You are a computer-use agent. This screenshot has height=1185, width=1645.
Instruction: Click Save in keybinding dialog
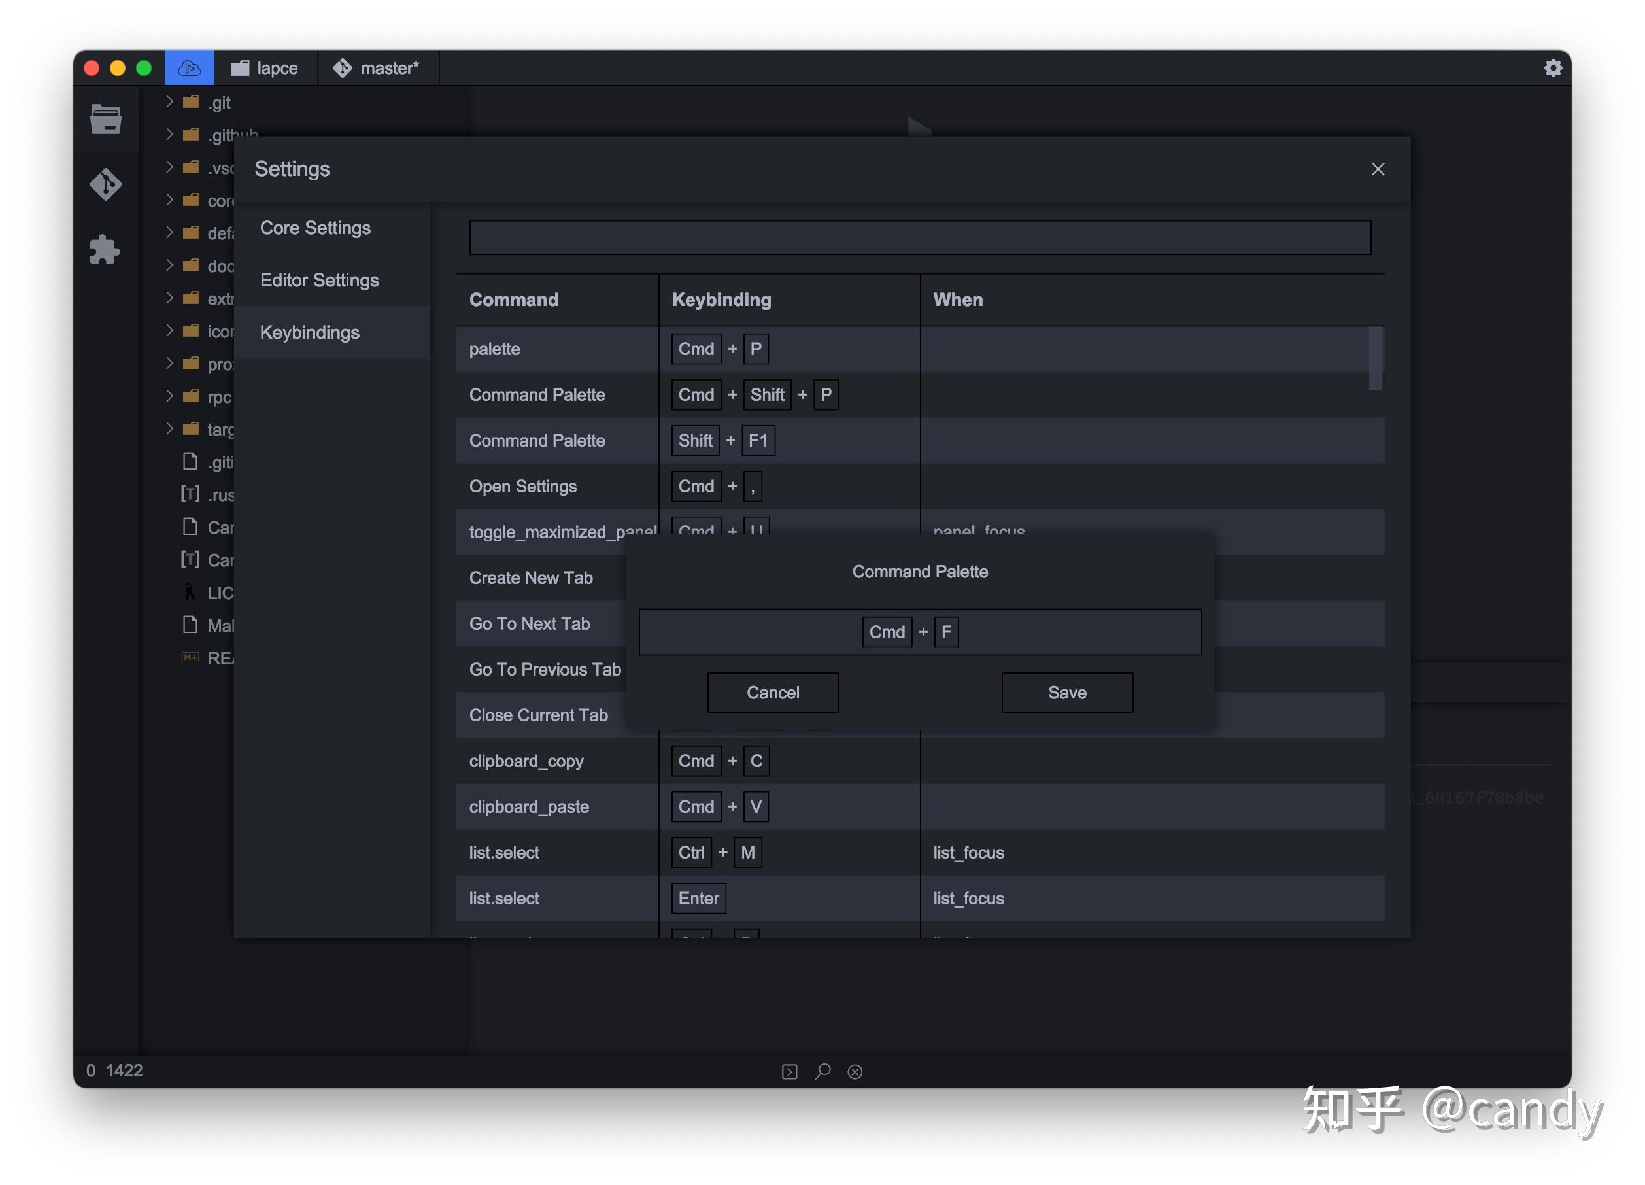1066,693
